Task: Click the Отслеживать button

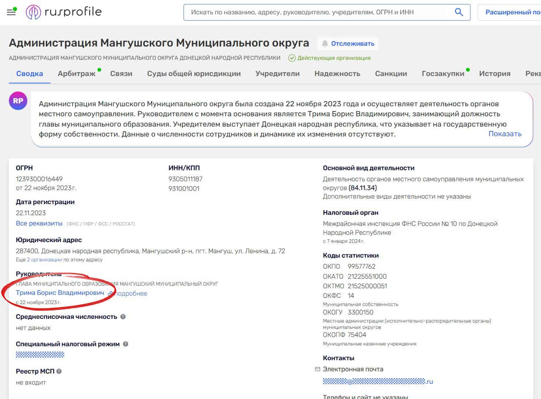Action: click(x=347, y=44)
